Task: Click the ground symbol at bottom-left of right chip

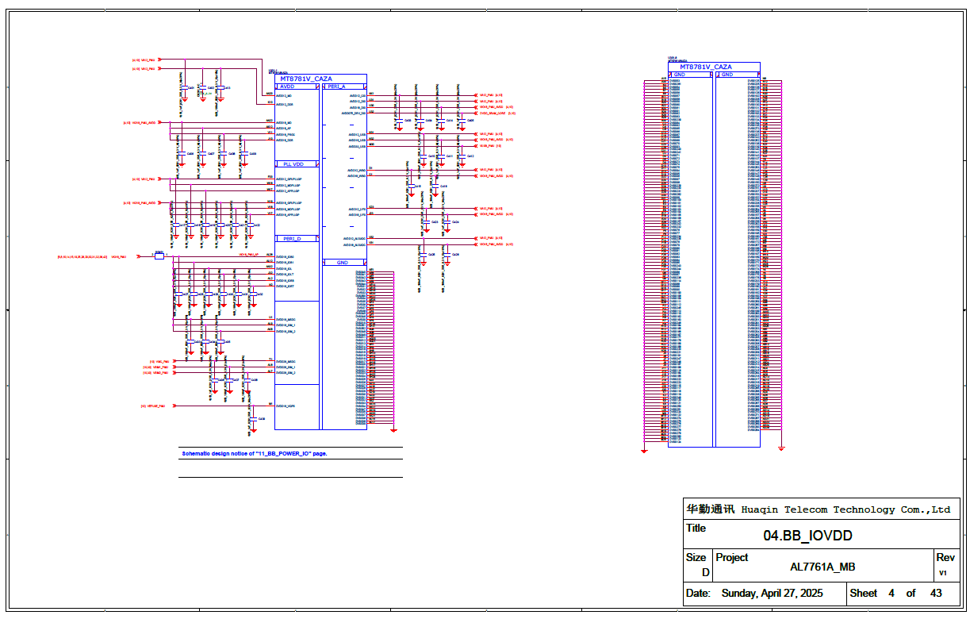Action: click(x=644, y=450)
